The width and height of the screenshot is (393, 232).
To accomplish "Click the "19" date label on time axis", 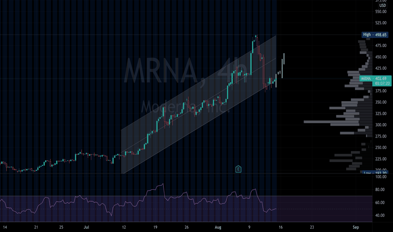I will 155,227.
